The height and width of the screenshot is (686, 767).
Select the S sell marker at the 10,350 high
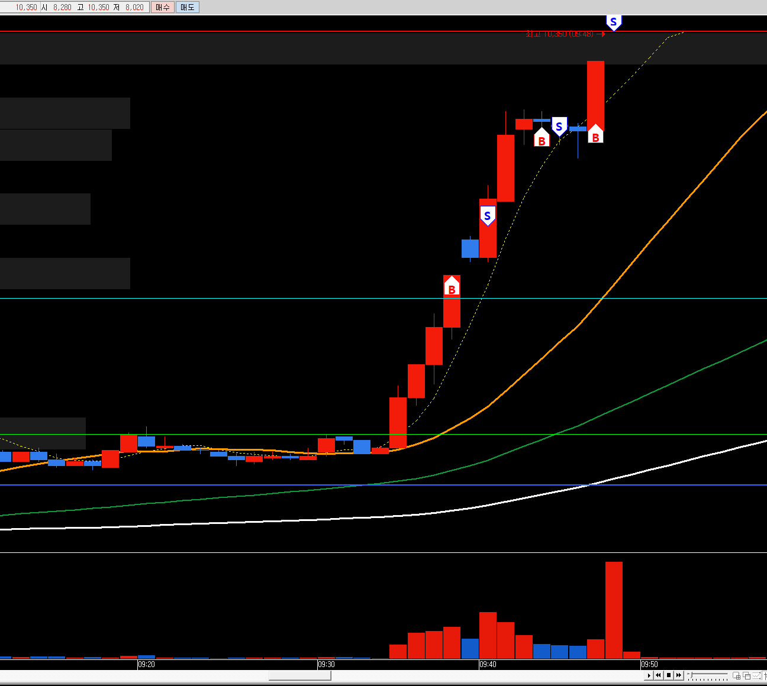click(x=613, y=23)
